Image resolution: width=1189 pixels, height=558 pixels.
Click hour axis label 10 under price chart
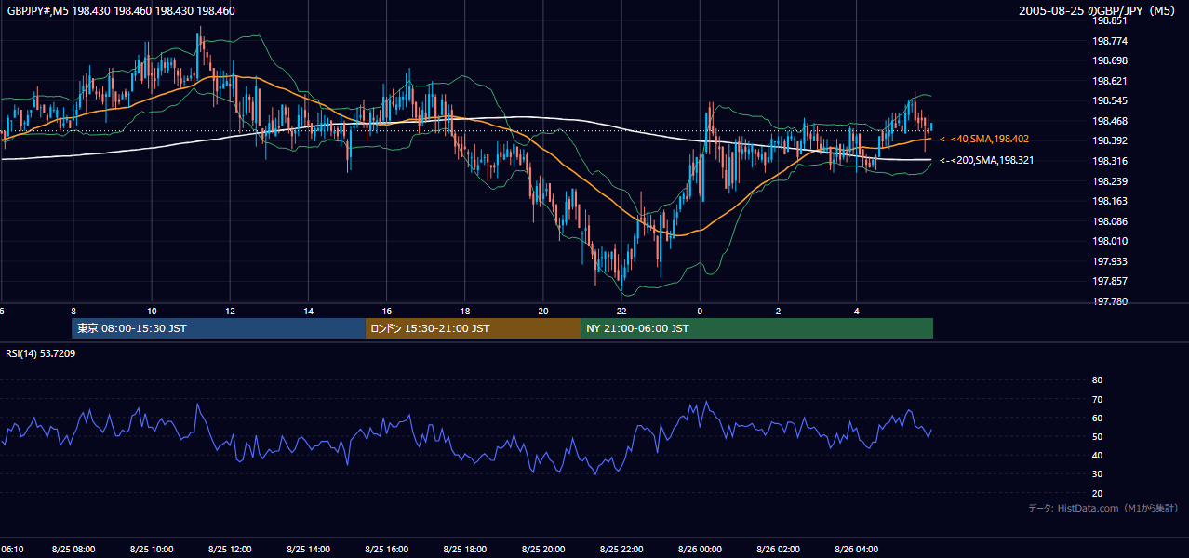point(152,312)
